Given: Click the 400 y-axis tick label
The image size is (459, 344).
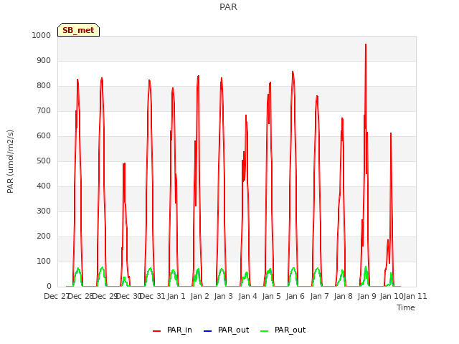Looking at the screenshot, I should pyautogui.click(x=44, y=186).
